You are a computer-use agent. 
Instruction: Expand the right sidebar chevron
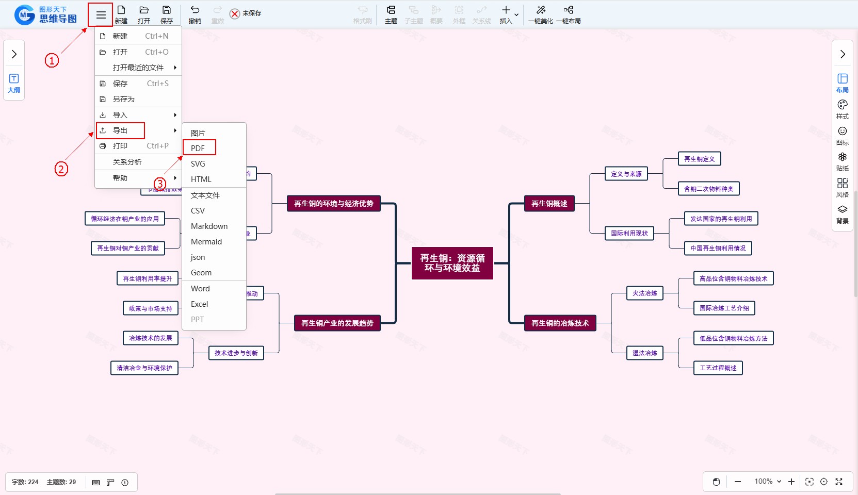click(x=842, y=54)
